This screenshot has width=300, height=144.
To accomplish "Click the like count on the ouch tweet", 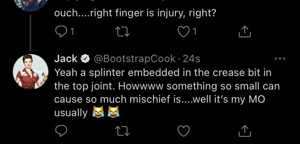I will [x=194, y=31].
